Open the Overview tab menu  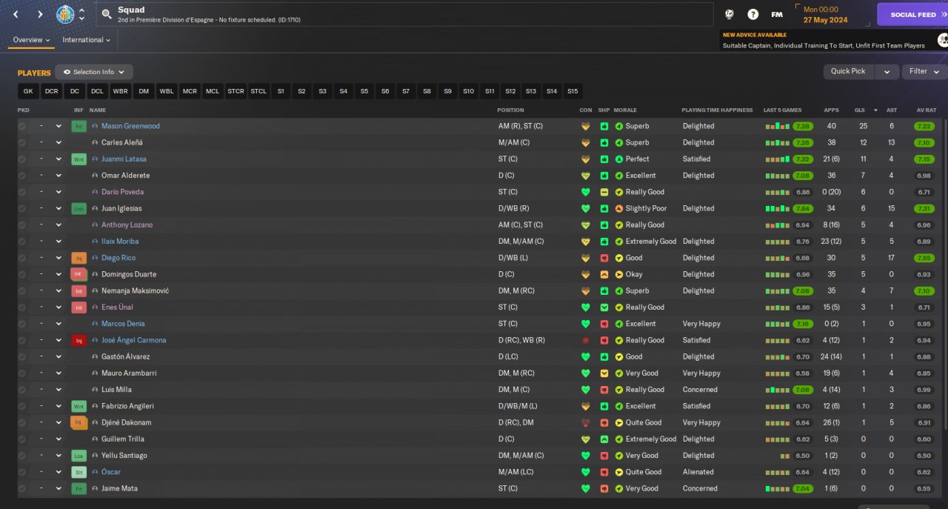click(31, 40)
